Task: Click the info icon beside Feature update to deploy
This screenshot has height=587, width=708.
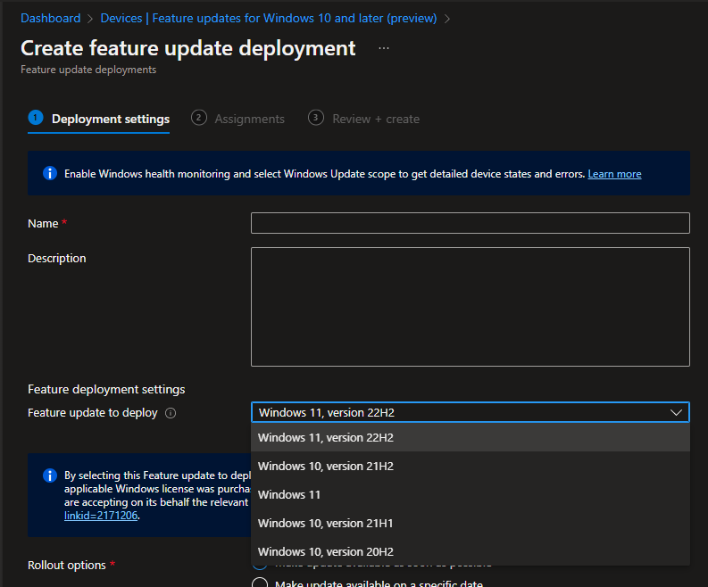Action: coord(171,413)
